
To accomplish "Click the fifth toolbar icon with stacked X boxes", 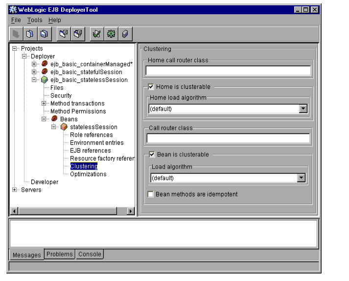I will 78,34.
